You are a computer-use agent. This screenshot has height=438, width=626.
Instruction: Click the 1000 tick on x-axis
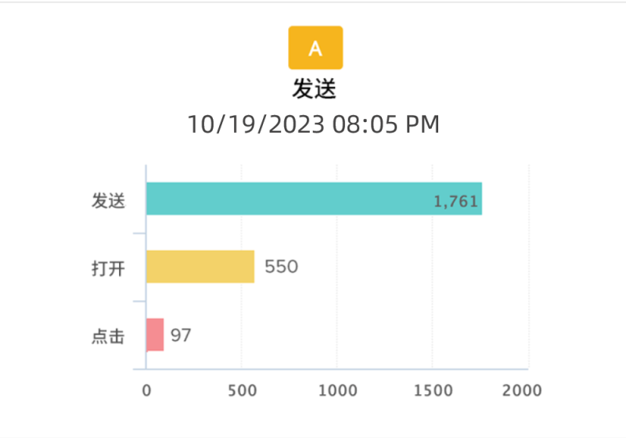click(337, 389)
